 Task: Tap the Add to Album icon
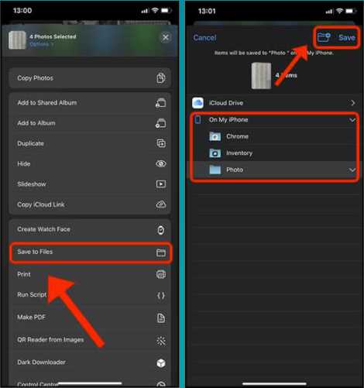point(160,123)
